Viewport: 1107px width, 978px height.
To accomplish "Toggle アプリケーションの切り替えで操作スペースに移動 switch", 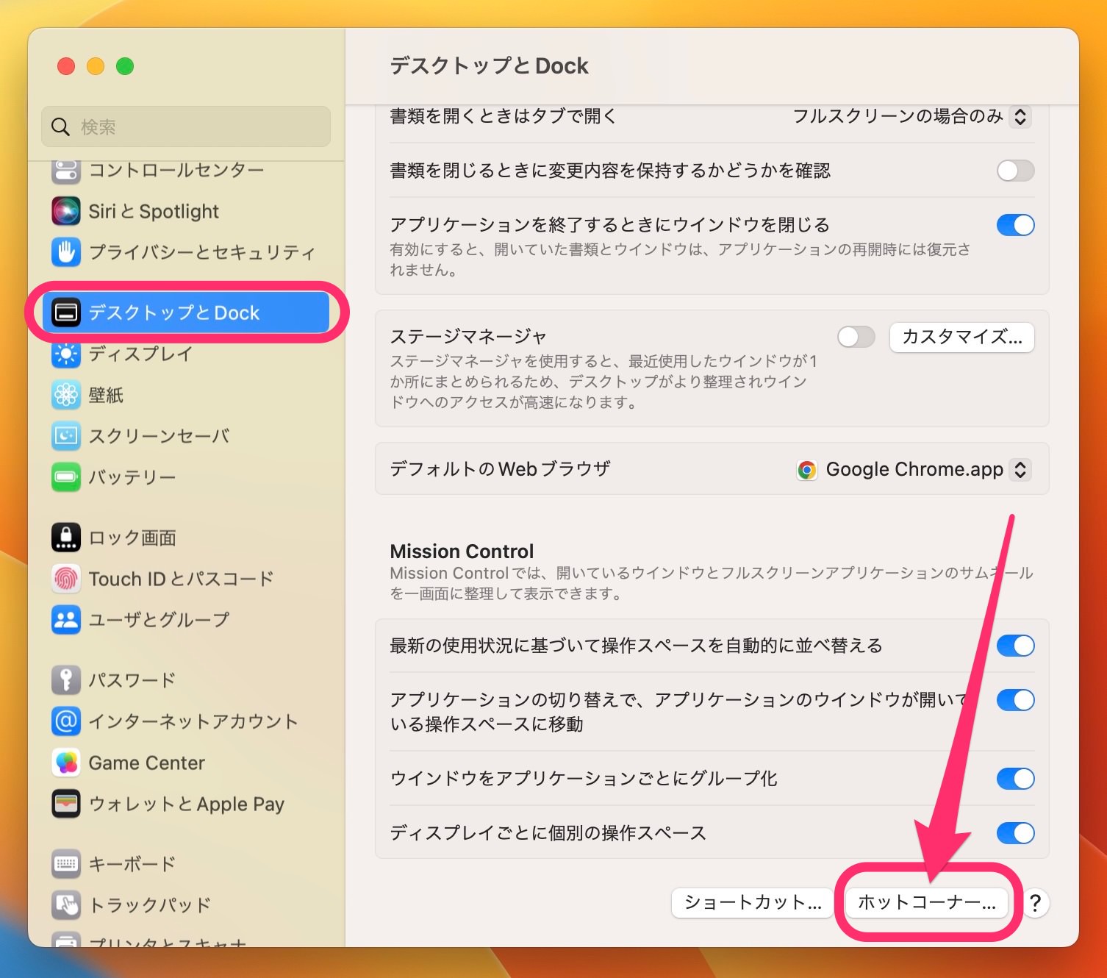I will click(1015, 700).
